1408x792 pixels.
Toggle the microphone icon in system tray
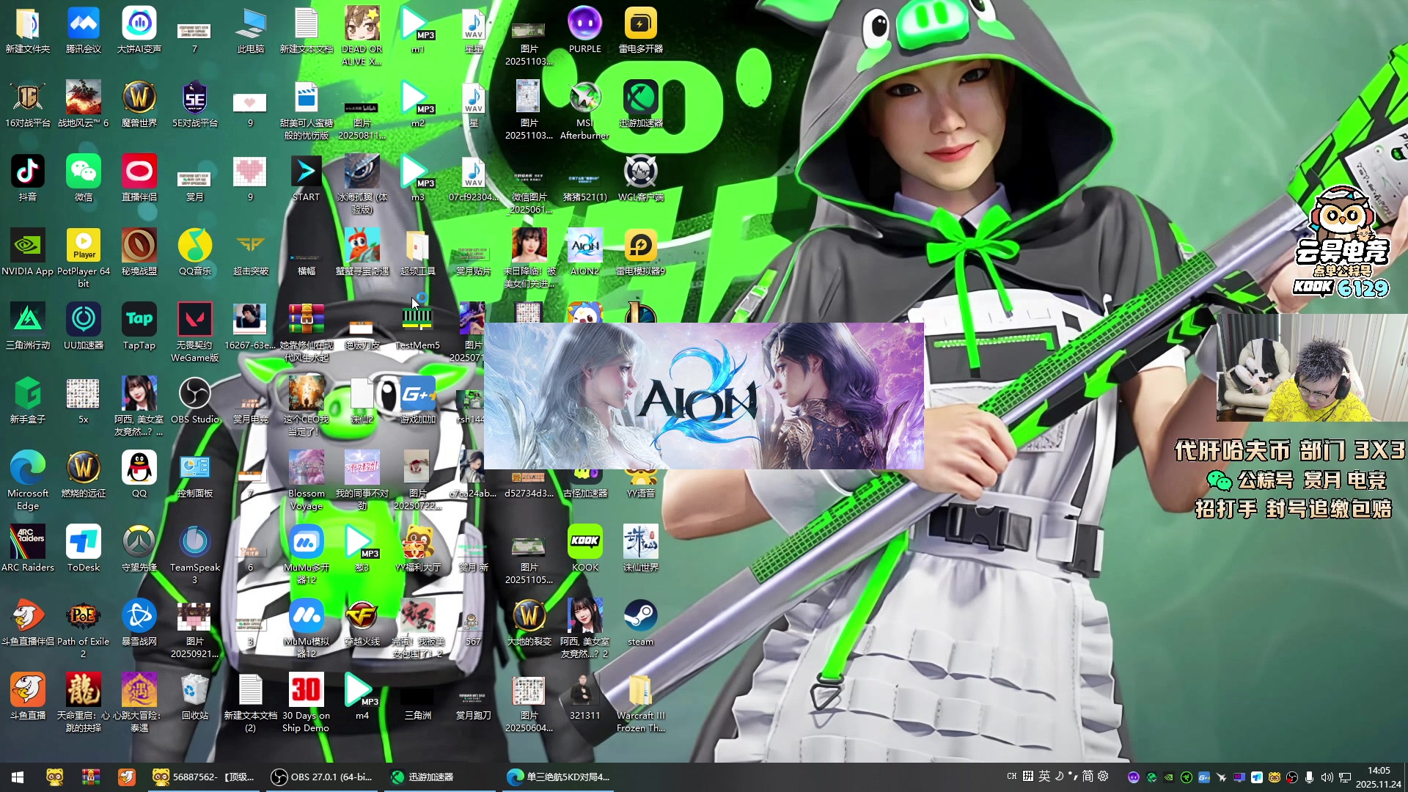coord(1310,777)
